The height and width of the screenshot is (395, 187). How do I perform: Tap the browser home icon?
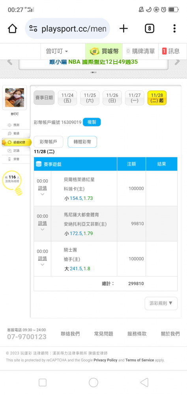click(12, 28)
